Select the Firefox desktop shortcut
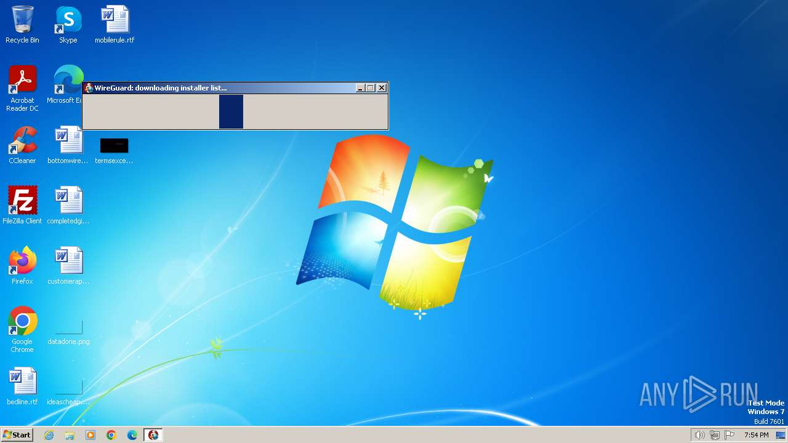Image resolution: width=788 pixels, height=443 pixels. pos(22,266)
